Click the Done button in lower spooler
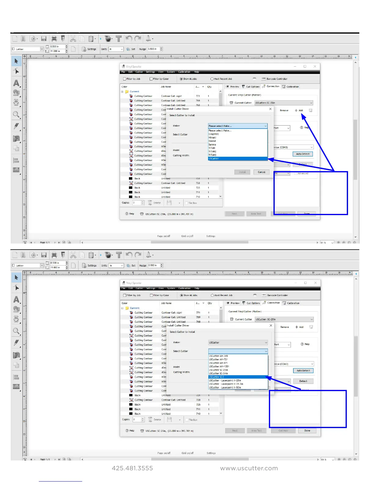Screen dimensions: 374x484 pyautogui.click(x=307, y=431)
